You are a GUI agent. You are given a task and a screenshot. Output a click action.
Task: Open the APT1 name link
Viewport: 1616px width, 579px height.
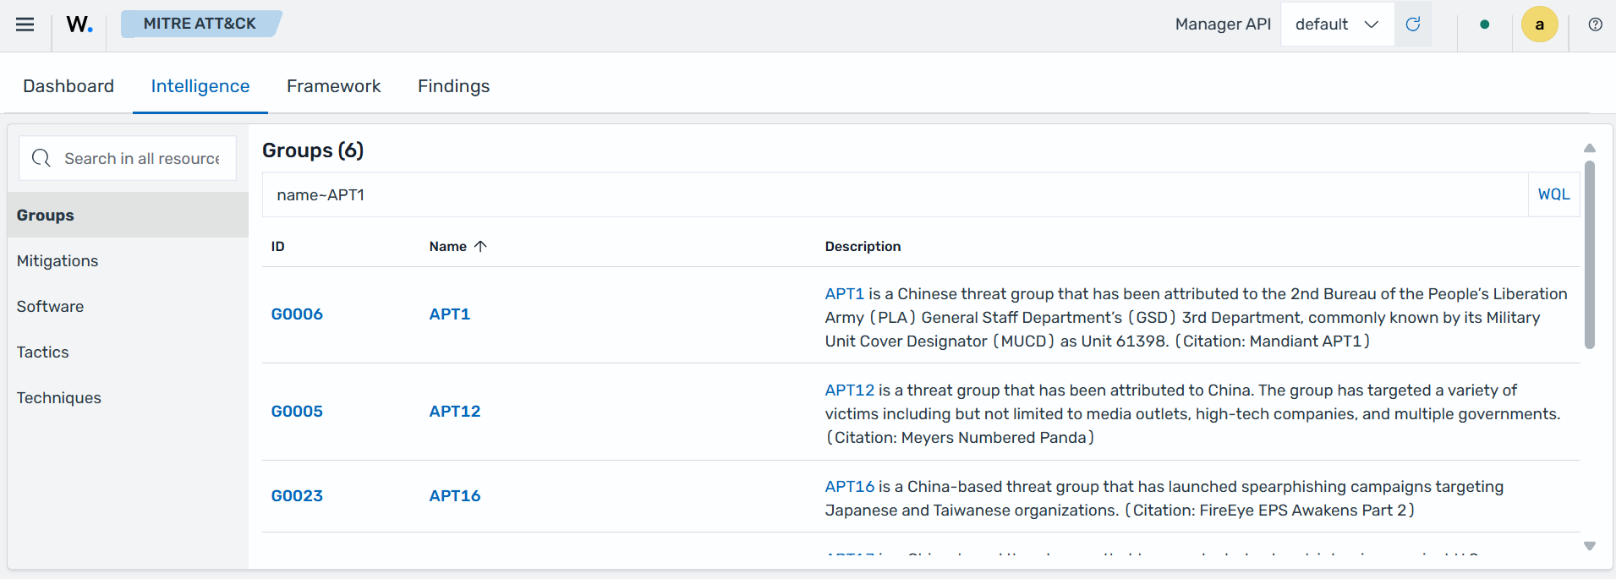(x=450, y=314)
